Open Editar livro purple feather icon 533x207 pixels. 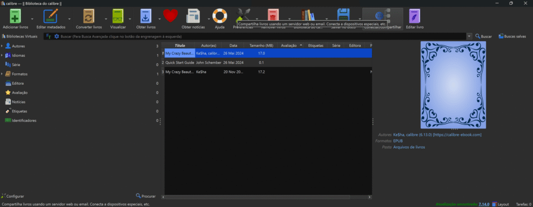tap(415, 16)
